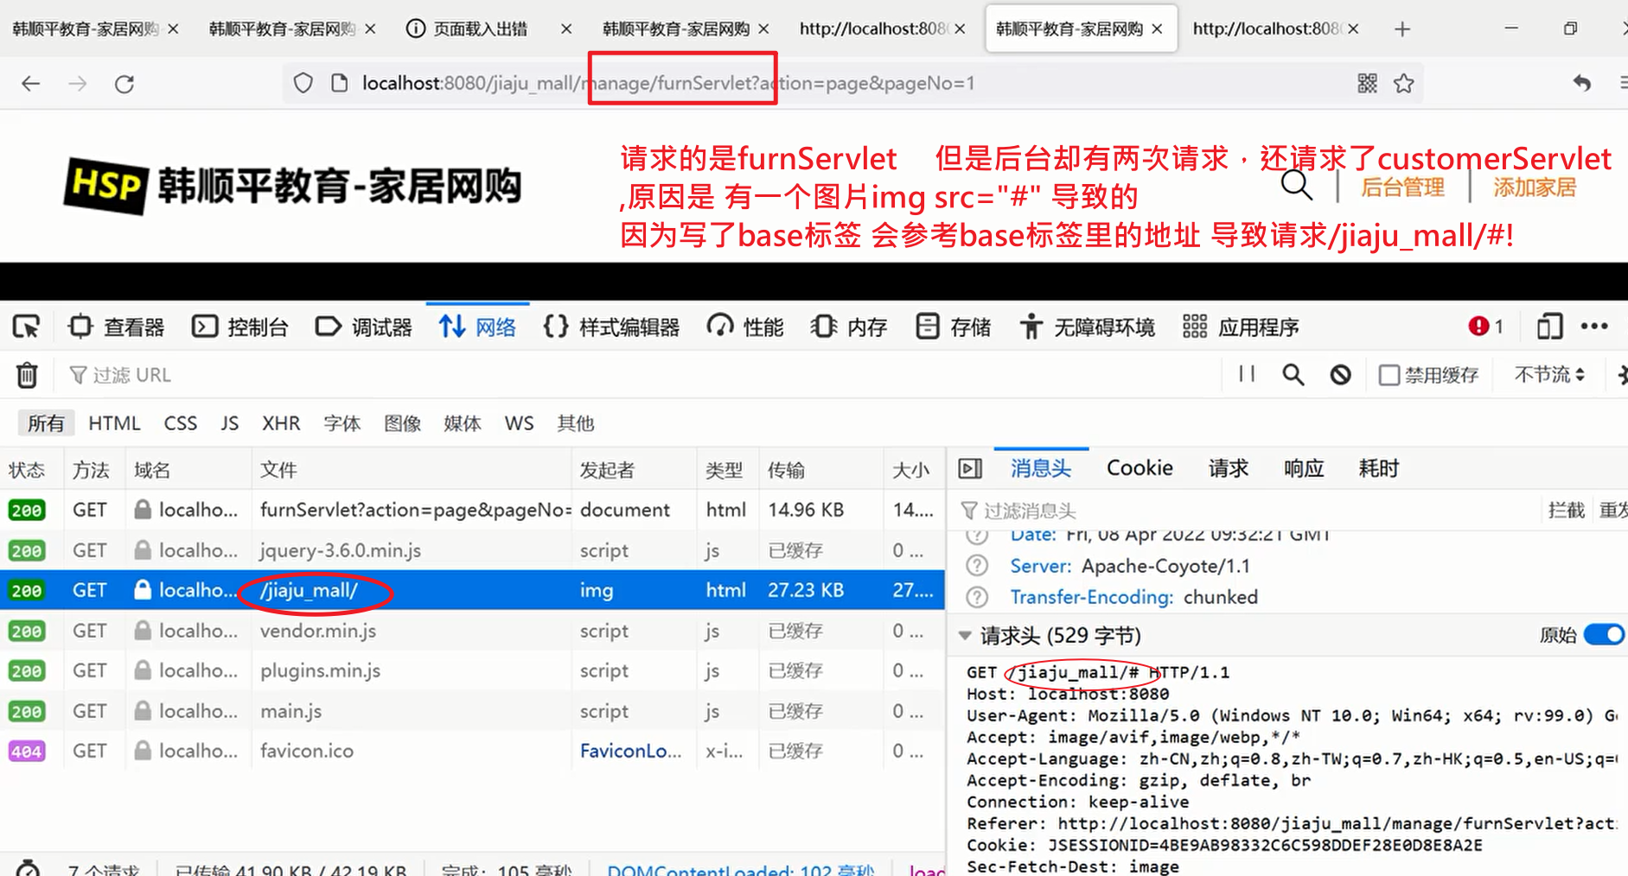Collapse the 请求头 section
The width and height of the screenshot is (1628, 876).
pos(965,636)
